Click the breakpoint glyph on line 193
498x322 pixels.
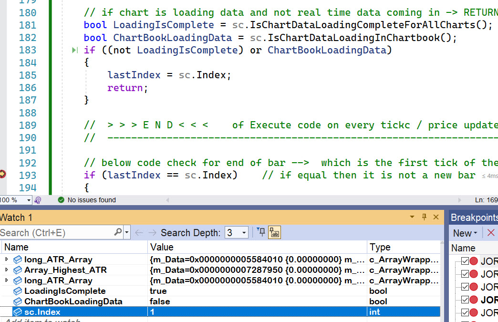click(x=2, y=175)
